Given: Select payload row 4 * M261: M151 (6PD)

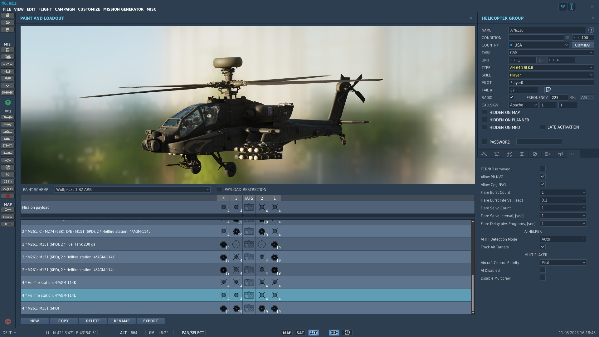Looking at the screenshot, I should coord(246,308).
